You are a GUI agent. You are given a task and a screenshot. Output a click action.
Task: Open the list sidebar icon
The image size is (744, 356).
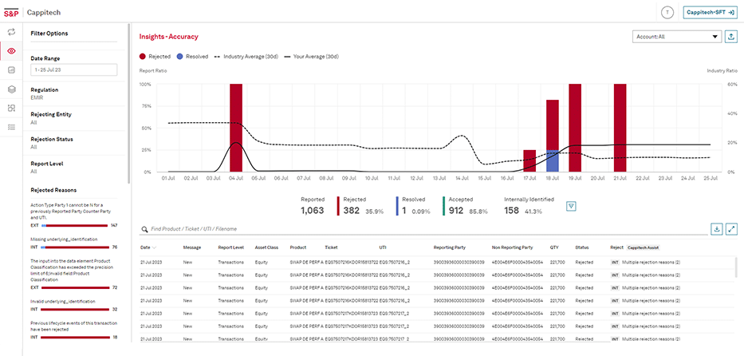[11, 127]
